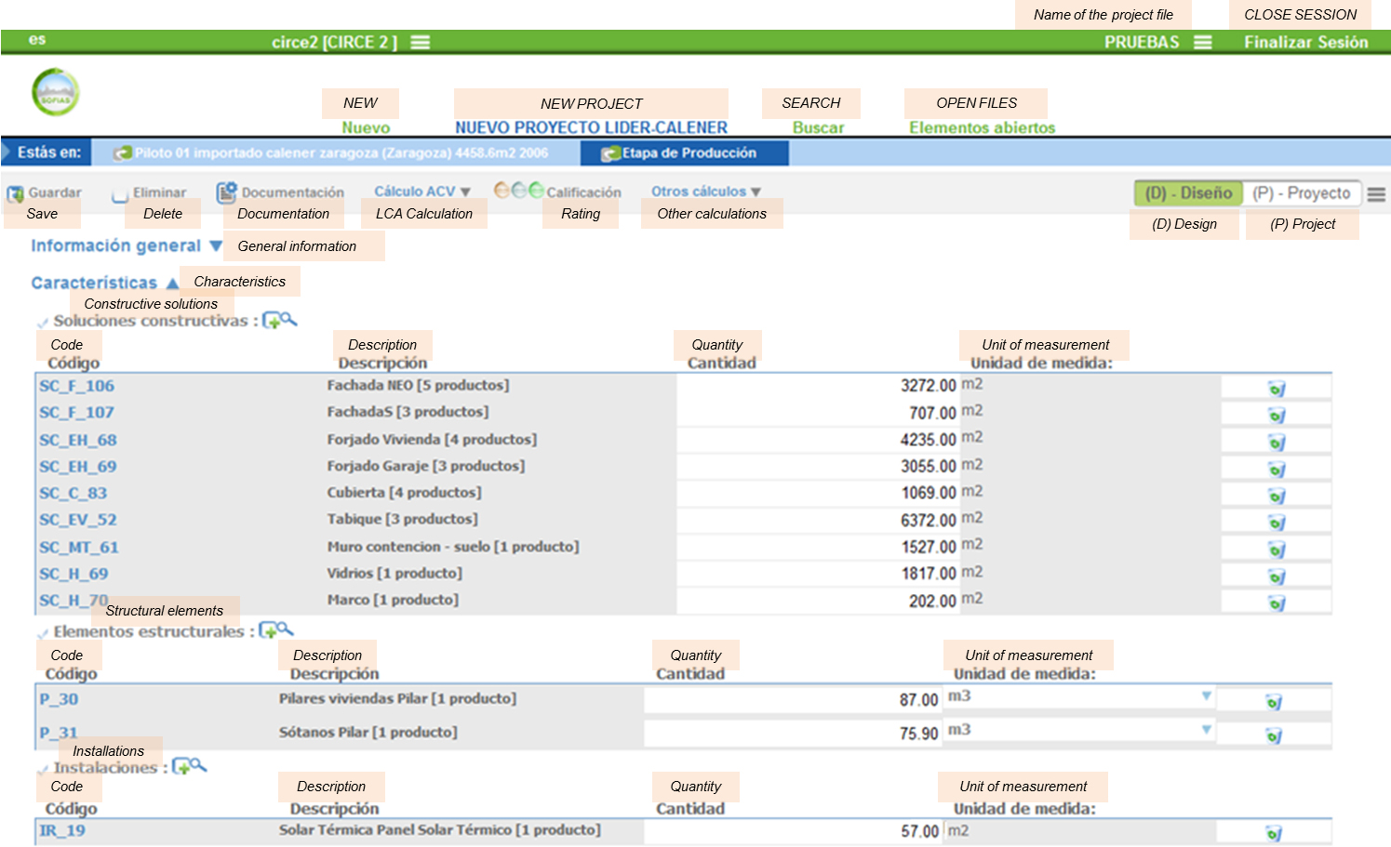Click the quantity field showing 87.00
The image size is (1391, 847).
[793, 700]
